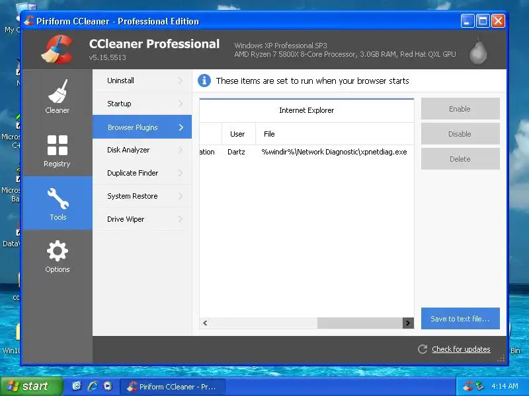The image size is (529, 396).
Task: Launch Internet Explorer from quick launch
Action: 93,386
